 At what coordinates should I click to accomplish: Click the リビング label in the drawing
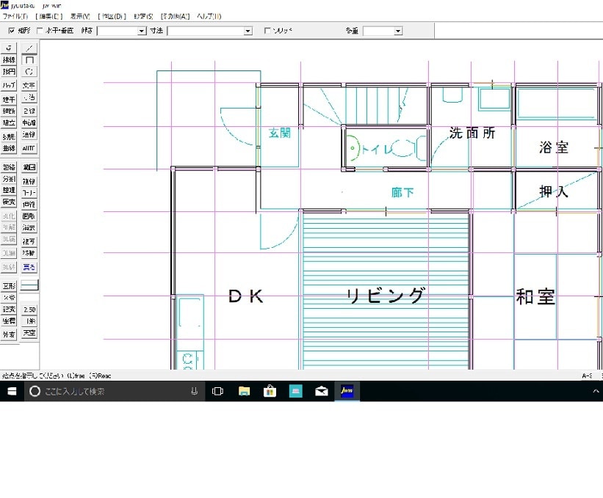pos(386,296)
